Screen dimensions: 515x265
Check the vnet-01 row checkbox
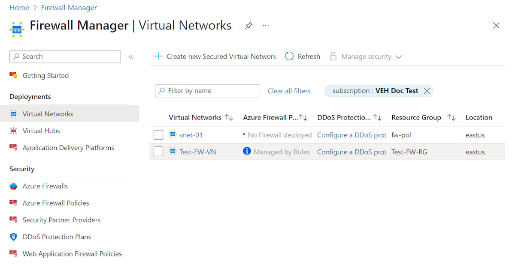point(158,135)
